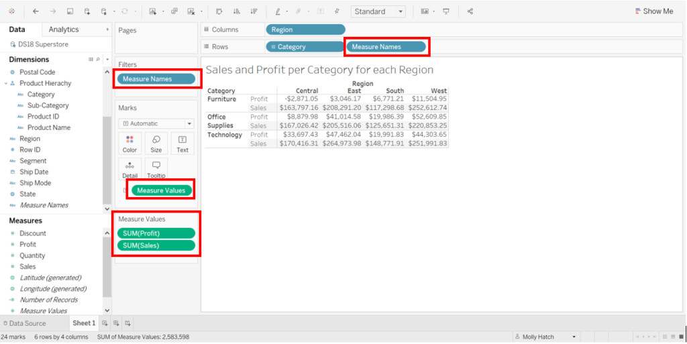
Task: Click the Tooltip card in Marks
Action: click(156, 169)
